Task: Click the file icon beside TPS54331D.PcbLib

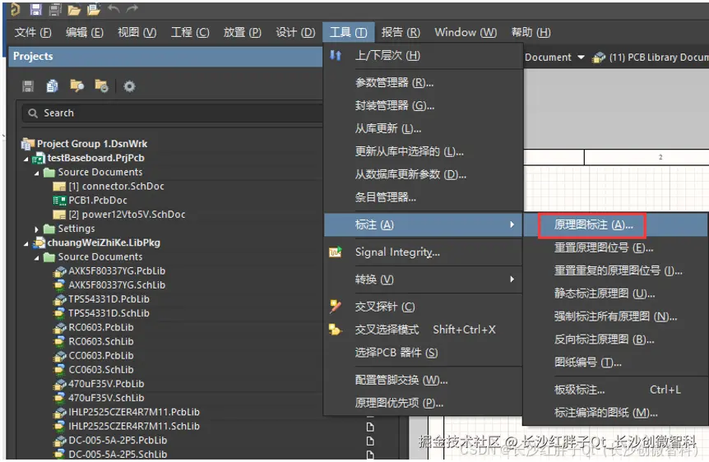Action: click(60, 299)
